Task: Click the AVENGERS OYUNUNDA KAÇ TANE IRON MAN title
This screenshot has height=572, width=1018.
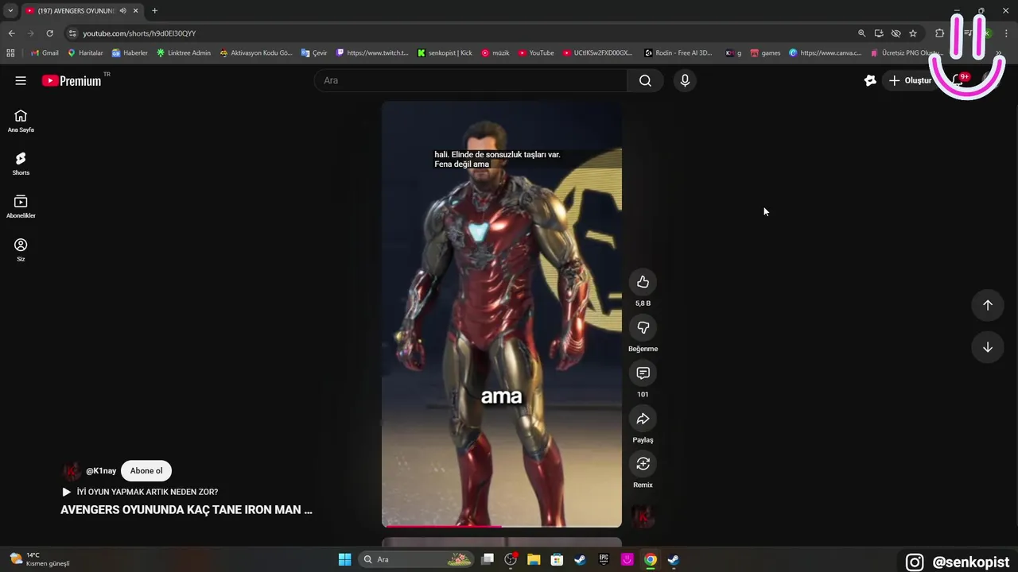Action: [186, 510]
